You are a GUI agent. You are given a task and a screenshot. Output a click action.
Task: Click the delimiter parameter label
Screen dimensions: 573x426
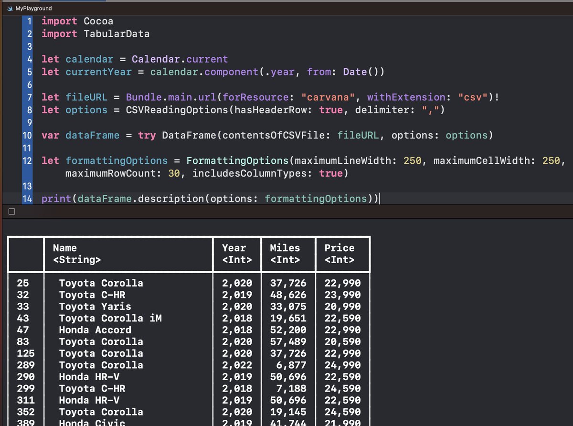(x=382, y=110)
